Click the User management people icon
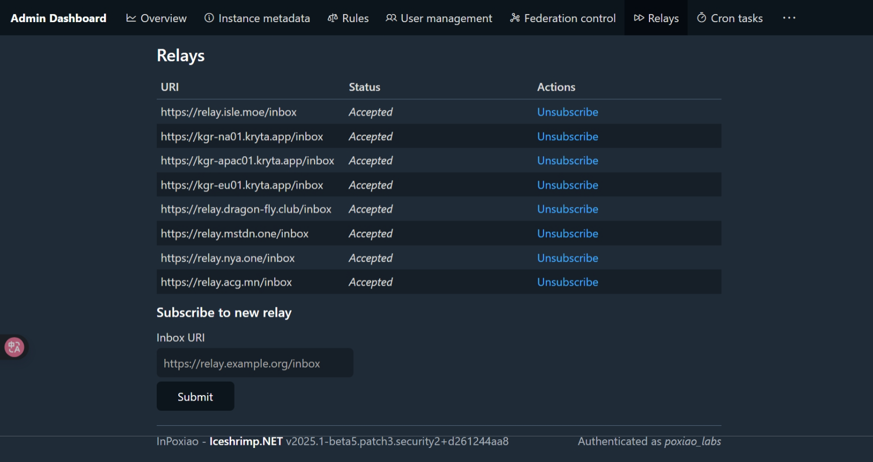The height and width of the screenshot is (462, 873). click(x=391, y=18)
